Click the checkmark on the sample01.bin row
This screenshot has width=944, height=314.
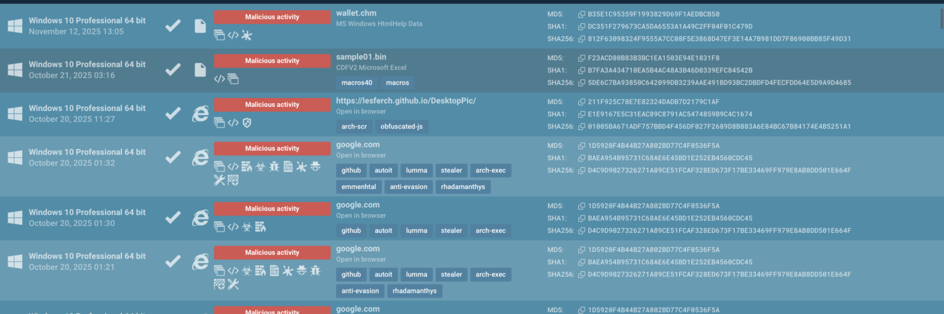pyautogui.click(x=172, y=70)
